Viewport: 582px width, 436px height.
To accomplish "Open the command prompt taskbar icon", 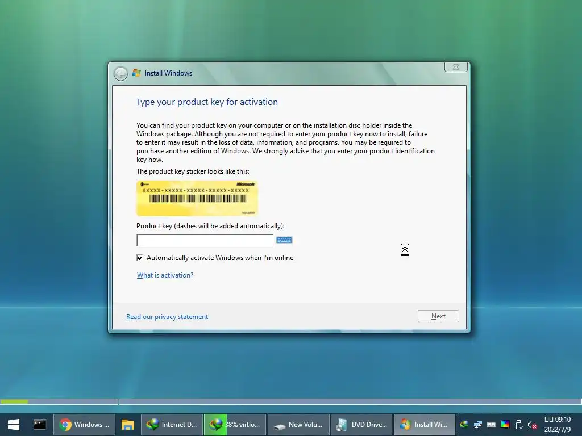I will tap(40, 425).
